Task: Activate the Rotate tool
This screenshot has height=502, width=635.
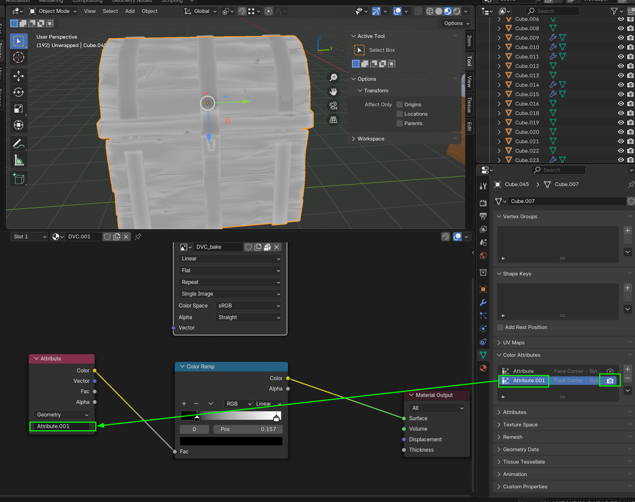Action: pyautogui.click(x=18, y=92)
